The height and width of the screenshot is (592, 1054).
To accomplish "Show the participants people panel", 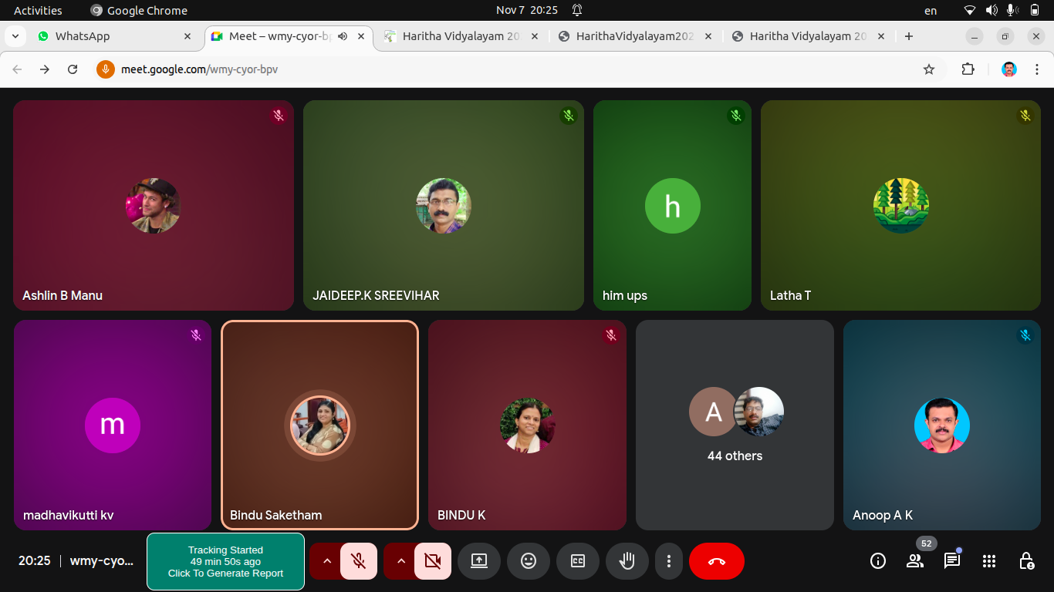I will [x=915, y=561].
